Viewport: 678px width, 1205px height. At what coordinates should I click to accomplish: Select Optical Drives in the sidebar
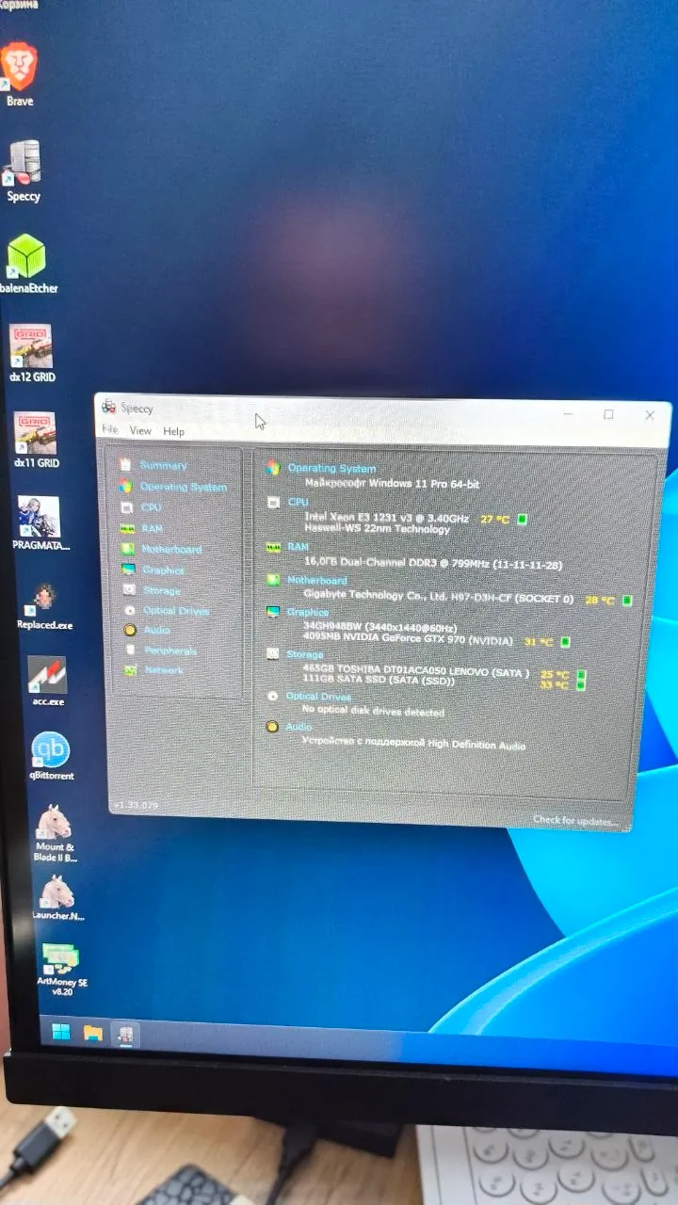coord(175,610)
